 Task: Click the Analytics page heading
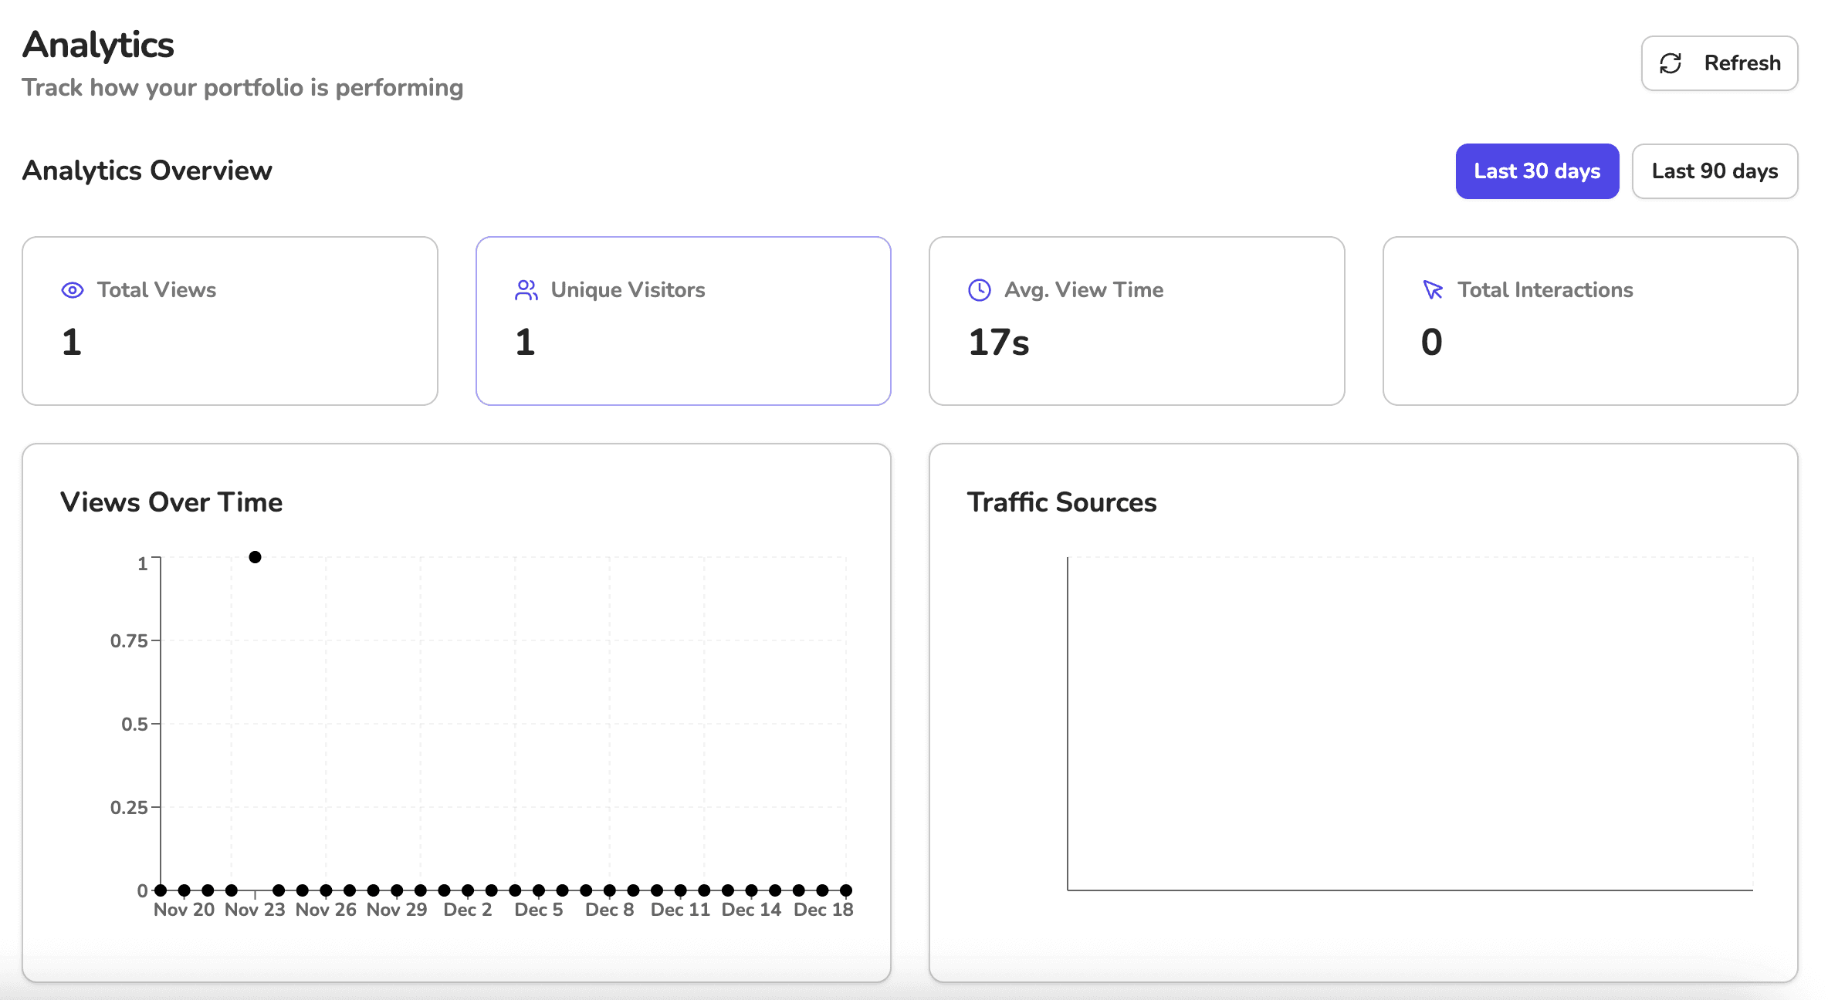[x=98, y=44]
